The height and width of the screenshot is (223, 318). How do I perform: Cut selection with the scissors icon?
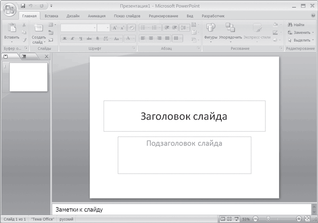pos(24,24)
